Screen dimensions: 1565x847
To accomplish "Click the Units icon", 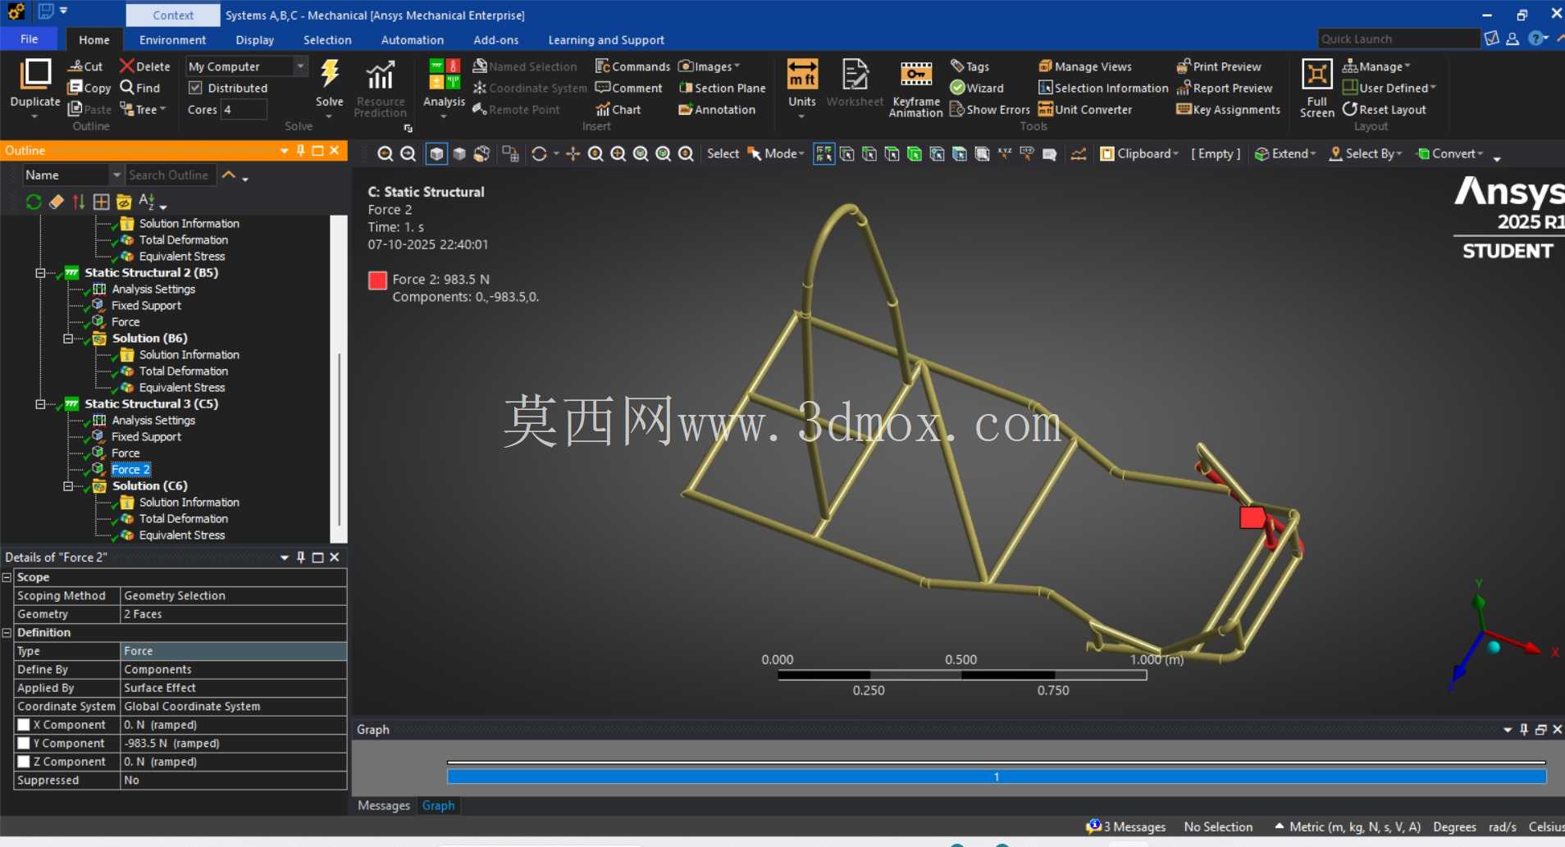I will 801,75.
